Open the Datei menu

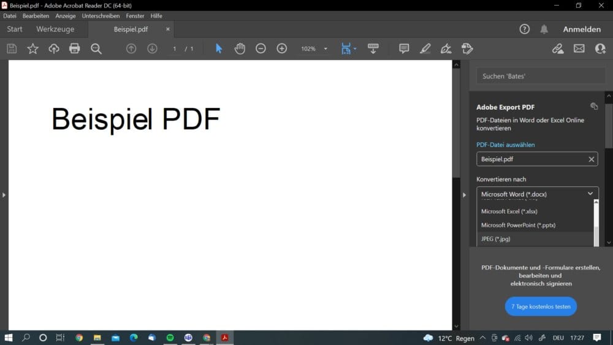point(10,16)
